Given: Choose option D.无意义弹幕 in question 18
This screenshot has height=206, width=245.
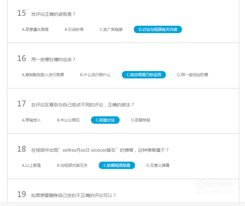Looking at the screenshot, I should [x=158, y=165].
